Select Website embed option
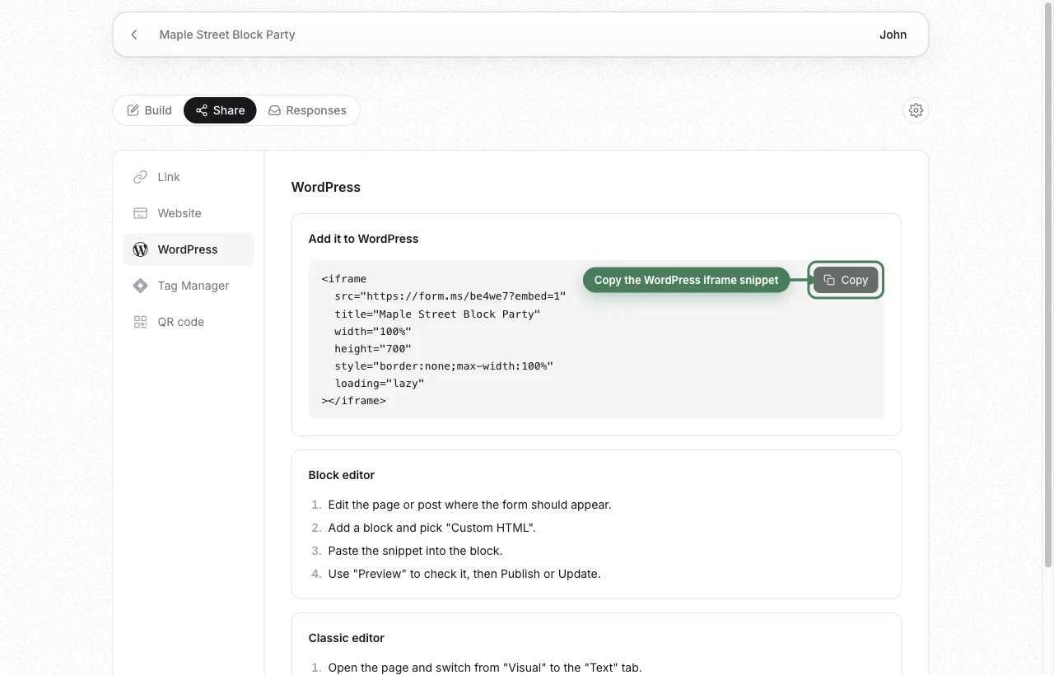1054x675 pixels. point(189,213)
